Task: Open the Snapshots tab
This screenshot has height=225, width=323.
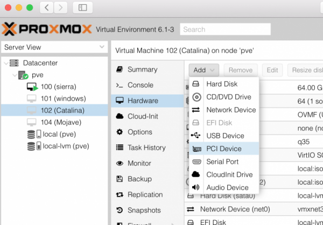Action: [147, 210]
